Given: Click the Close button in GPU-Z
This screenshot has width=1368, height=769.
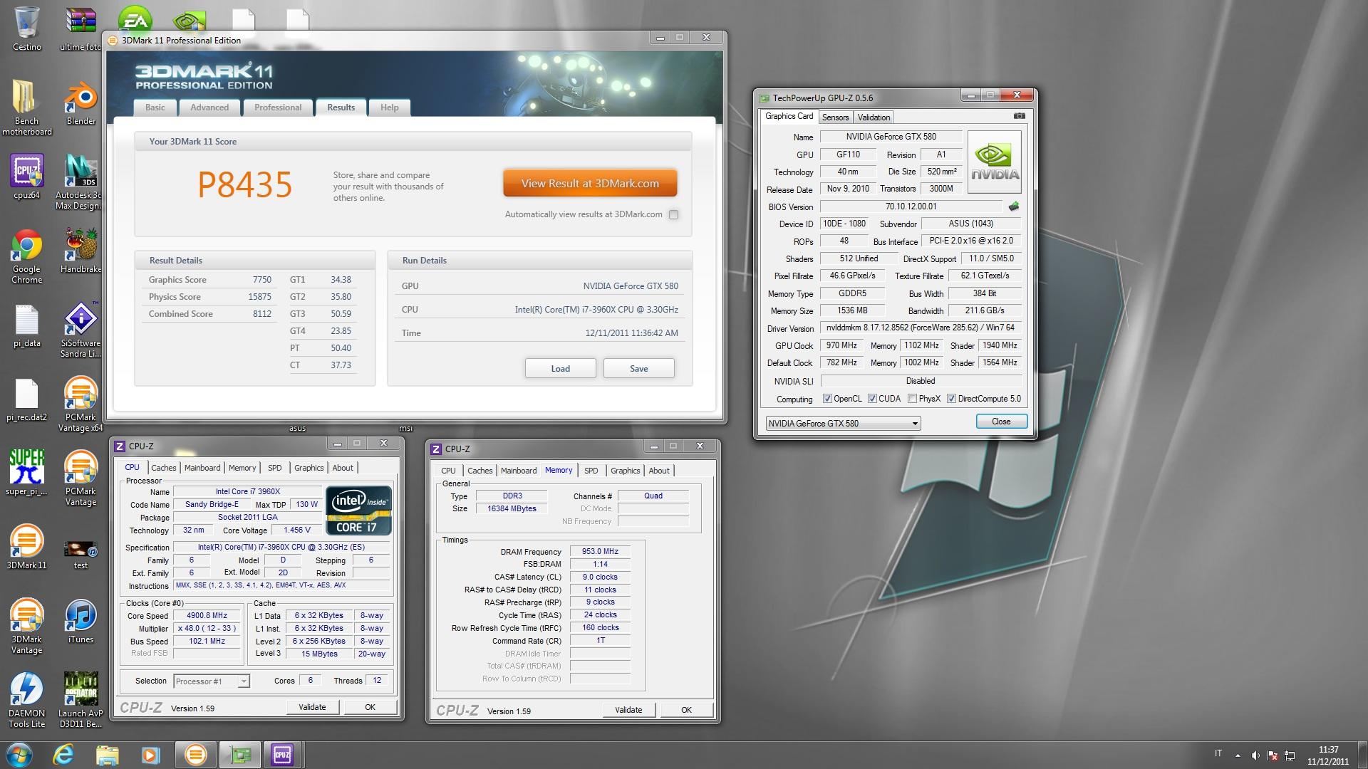Looking at the screenshot, I should 1001,422.
